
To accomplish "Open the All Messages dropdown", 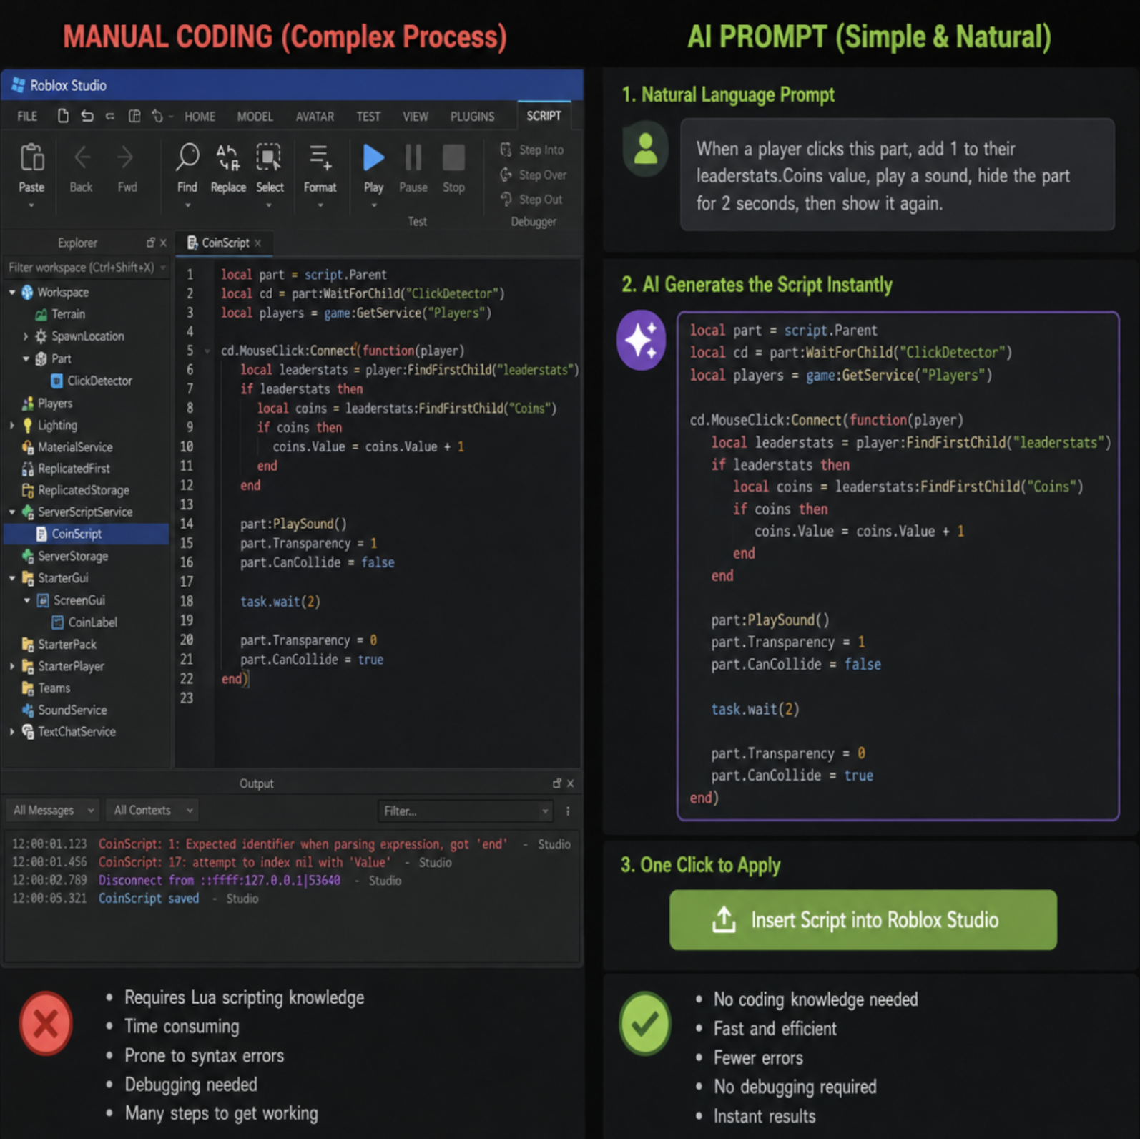I will (53, 811).
